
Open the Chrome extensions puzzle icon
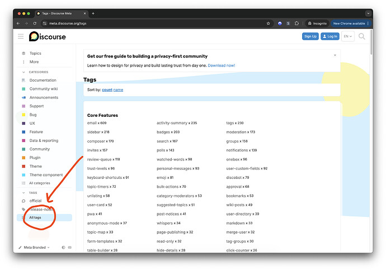click(296, 23)
